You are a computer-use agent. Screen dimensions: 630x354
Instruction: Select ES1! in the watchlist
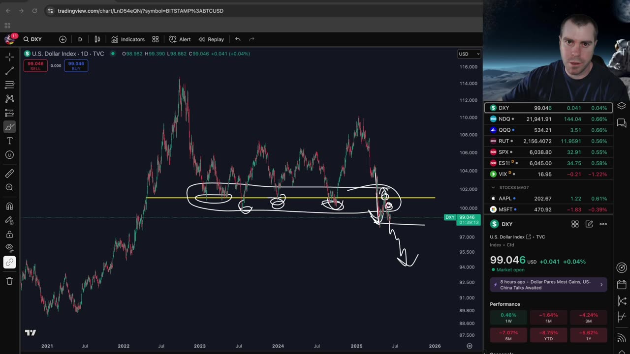click(x=548, y=163)
